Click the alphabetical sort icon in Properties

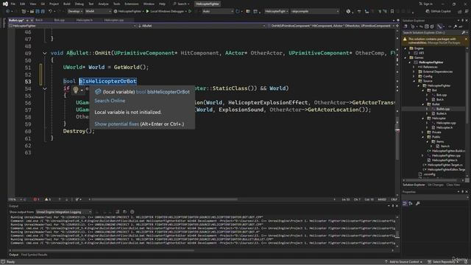coord(411,203)
